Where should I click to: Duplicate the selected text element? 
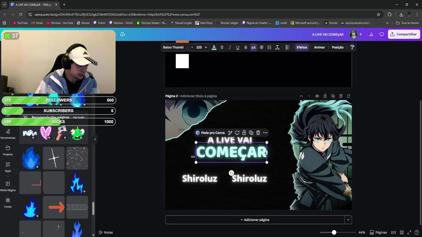click(251, 133)
